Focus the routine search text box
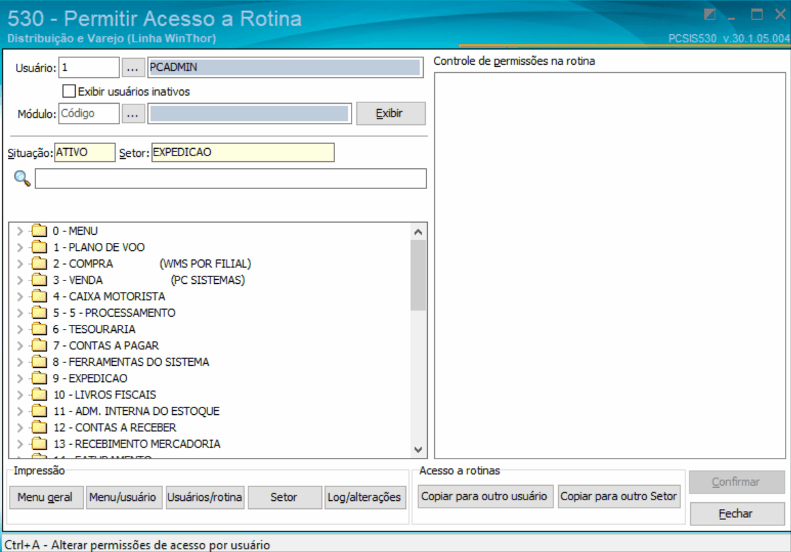This screenshot has width=791, height=552. pyautogui.click(x=231, y=179)
